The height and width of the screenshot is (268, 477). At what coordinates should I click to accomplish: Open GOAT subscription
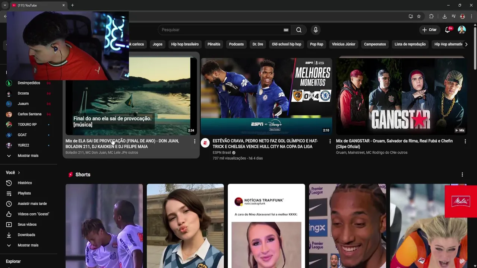pyautogui.click(x=29, y=135)
